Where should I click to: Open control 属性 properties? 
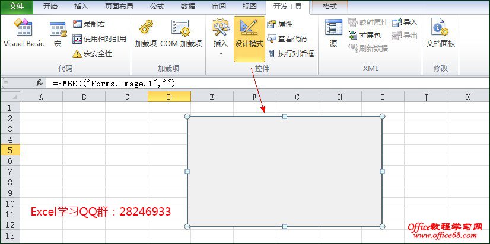coord(279,24)
